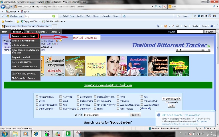Select Upload entry in Torrent menu
This screenshot has height=137, width=219.
(26, 41)
